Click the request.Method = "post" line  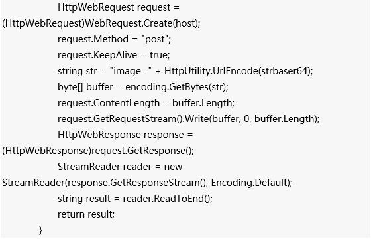[114, 39]
